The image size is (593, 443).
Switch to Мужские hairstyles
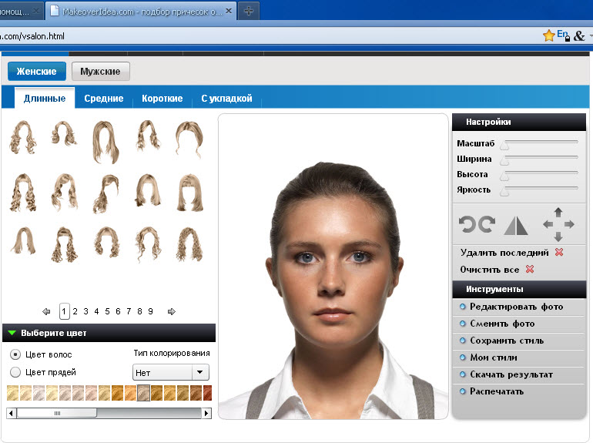100,72
